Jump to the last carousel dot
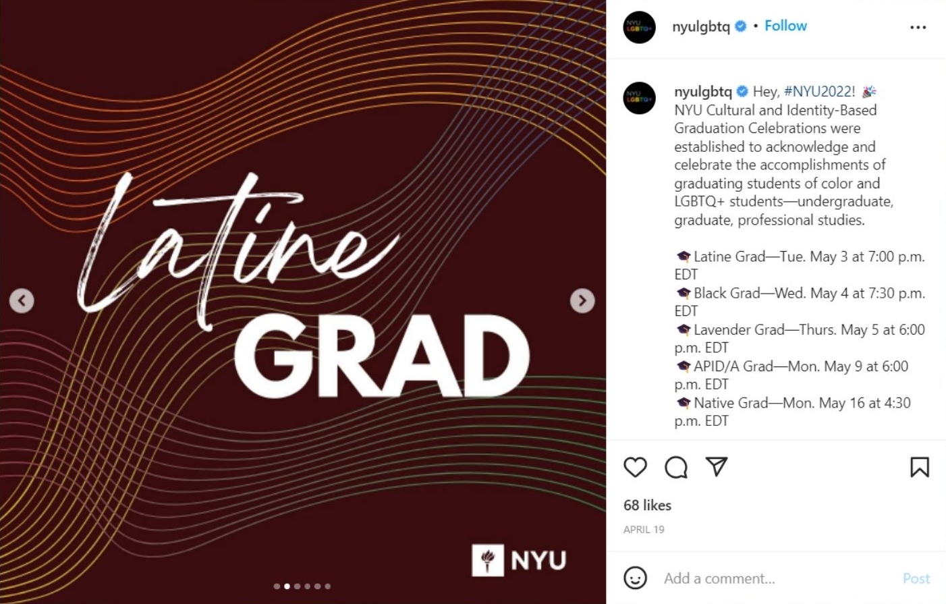The height and width of the screenshot is (604, 946). [328, 586]
